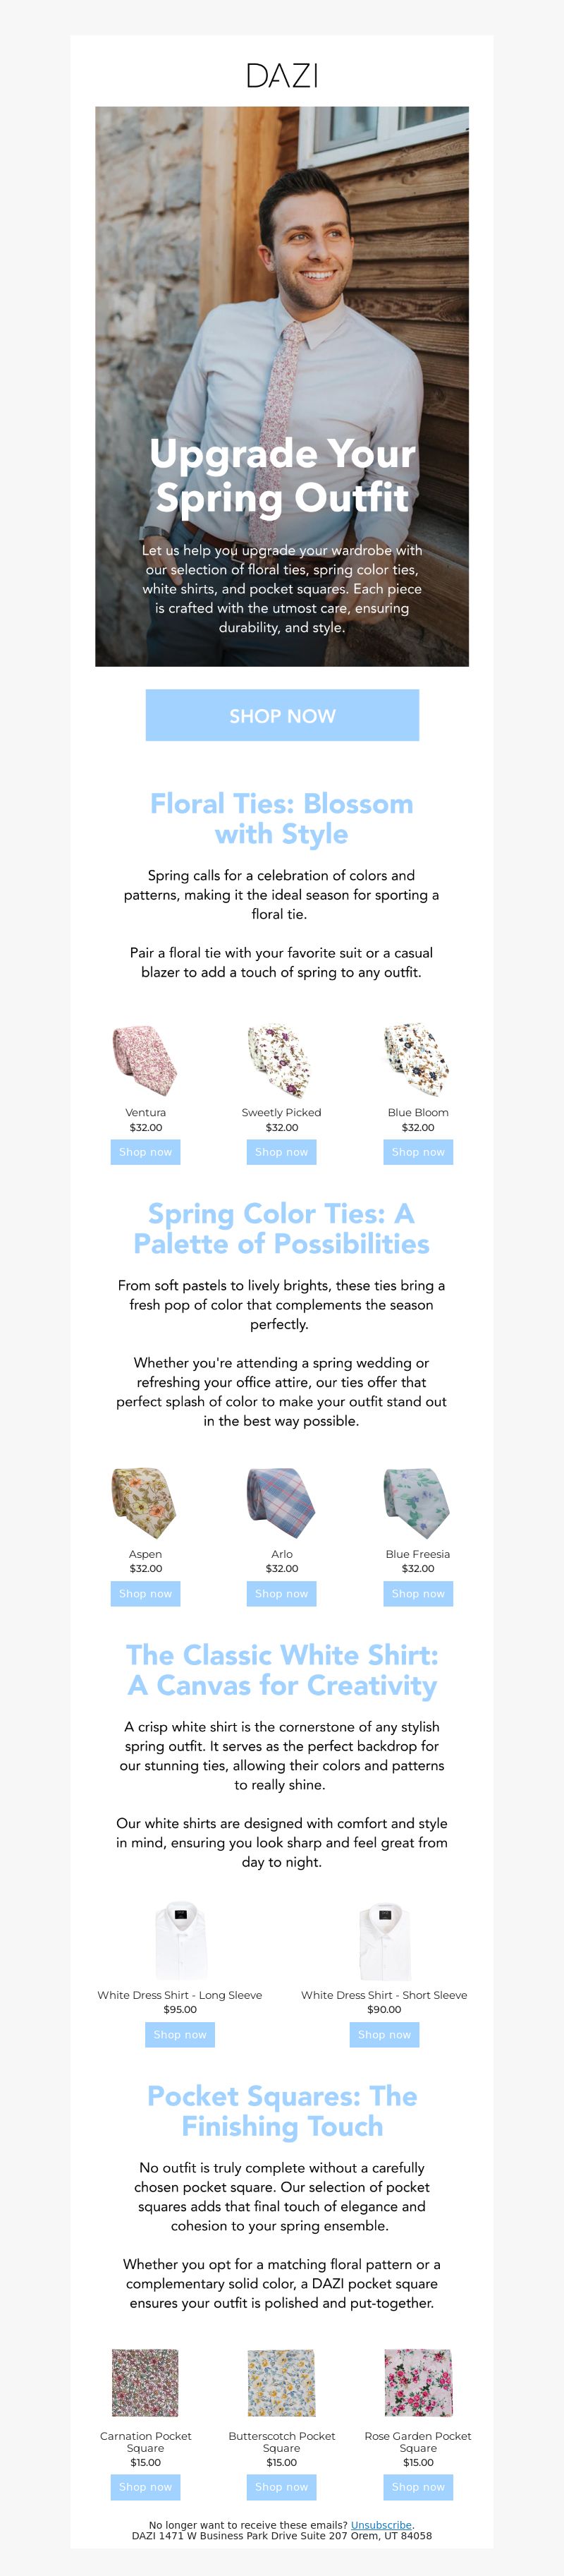The image size is (564, 2576).
Task: Click the DAZI logo at top
Action: [282, 75]
